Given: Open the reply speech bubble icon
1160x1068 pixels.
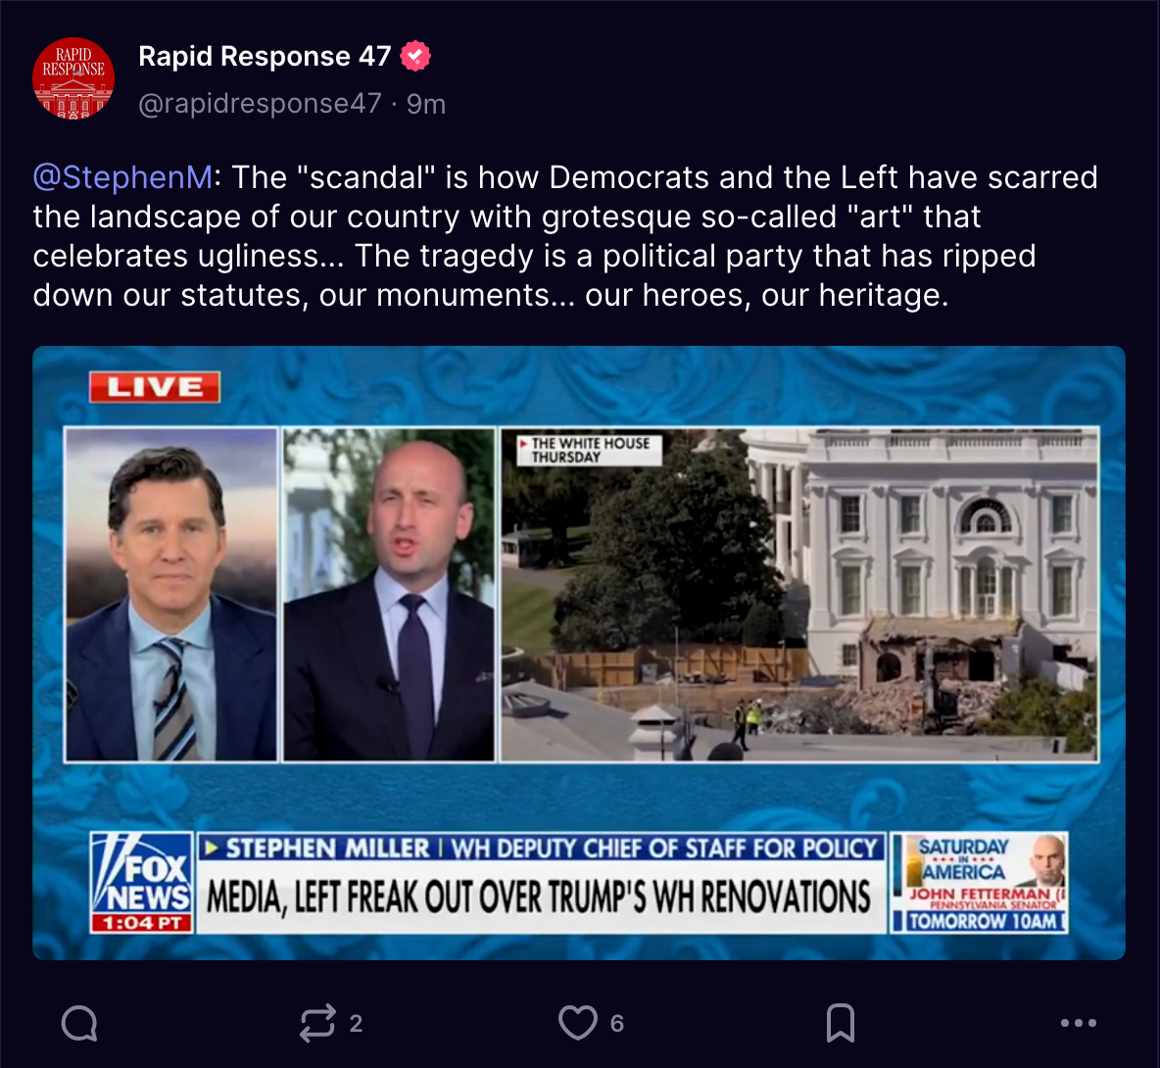Looking at the screenshot, I should pyautogui.click(x=79, y=1024).
